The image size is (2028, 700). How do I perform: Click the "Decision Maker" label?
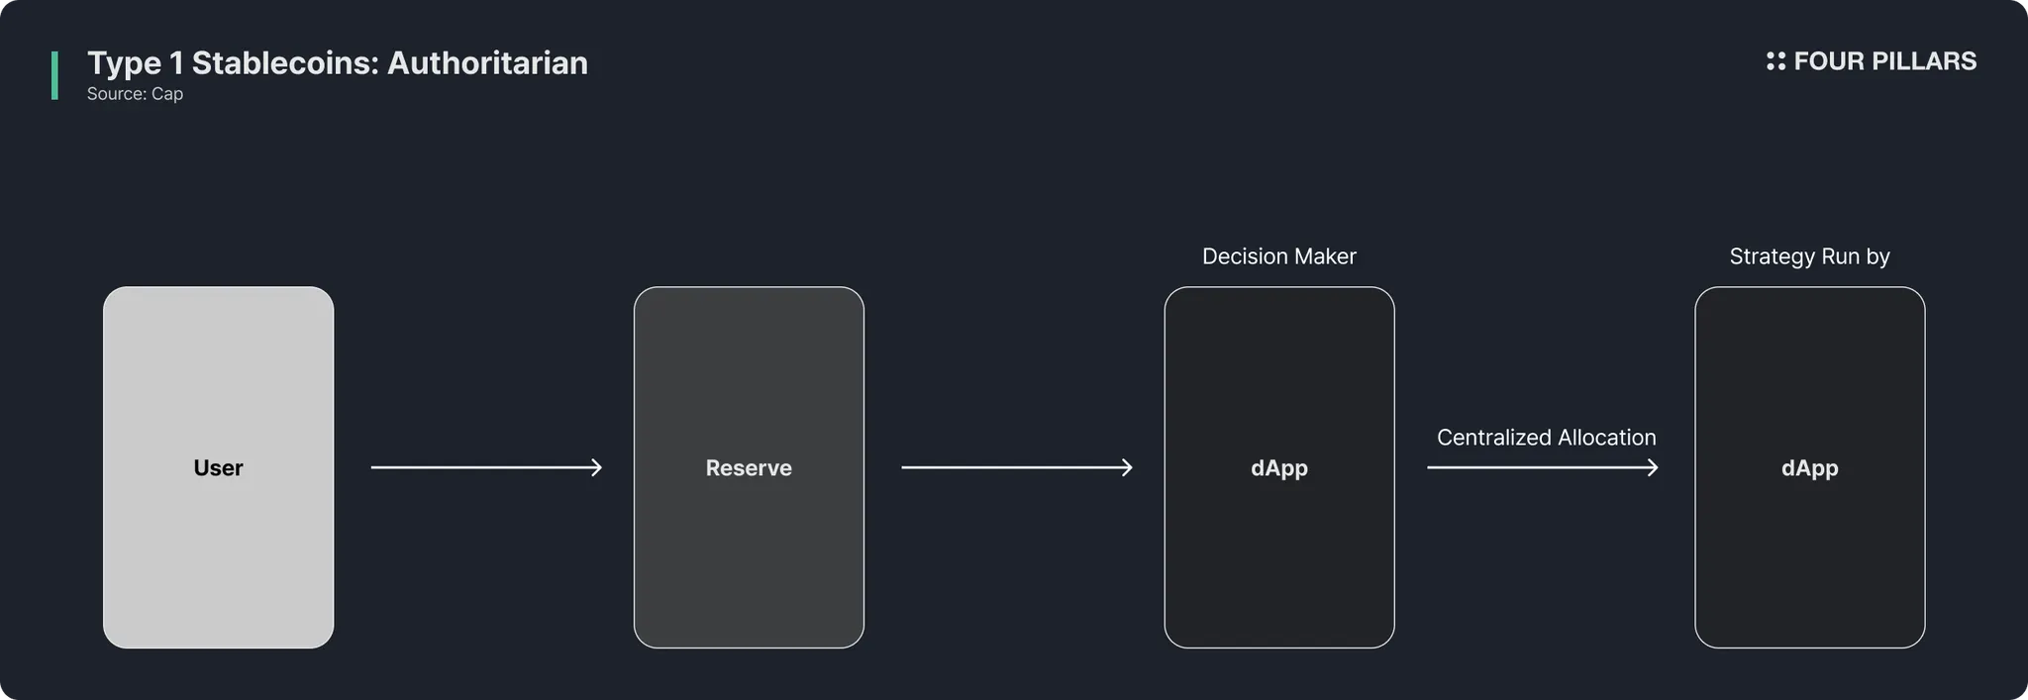pyautogui.click(x=1278, y=256)
